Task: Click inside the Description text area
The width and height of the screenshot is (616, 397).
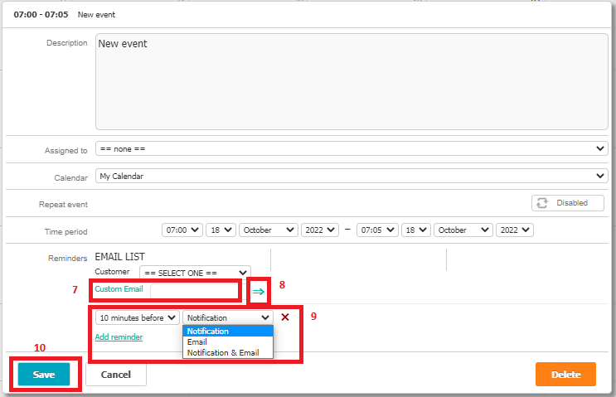Action: pos(352,81)
